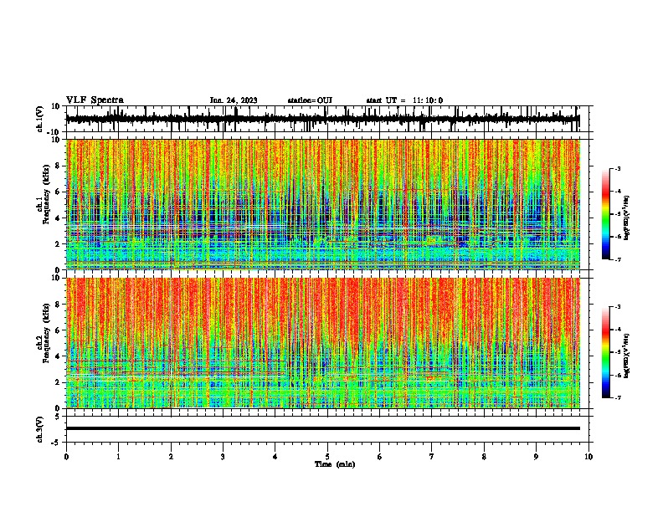The width and height of the screenshot is (663, 512).
Task: Click the '-7' value on ch.2 colorbar
Action: click(x=617, y=398)
